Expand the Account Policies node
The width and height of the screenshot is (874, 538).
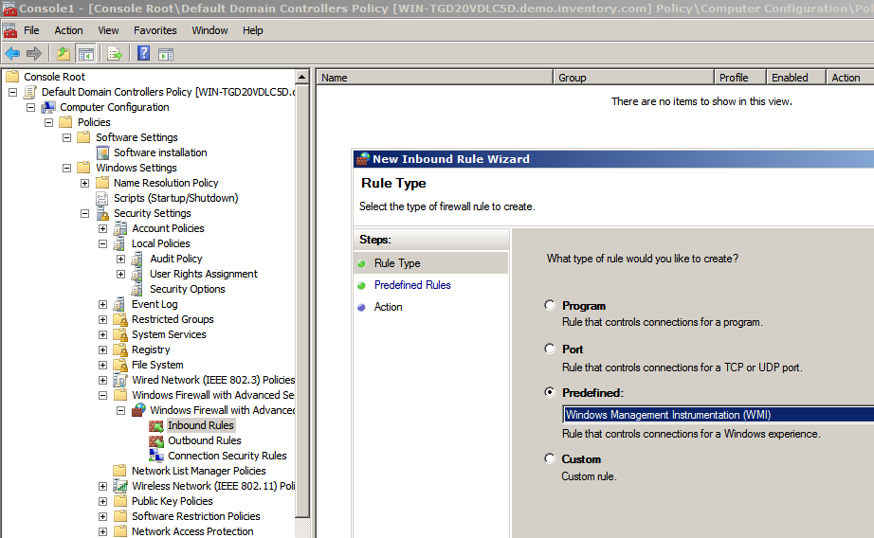click(x=102, y=228)
